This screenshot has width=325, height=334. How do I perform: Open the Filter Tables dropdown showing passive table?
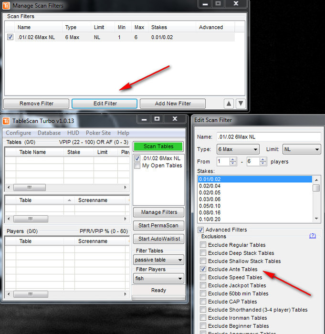coord(158,260)
